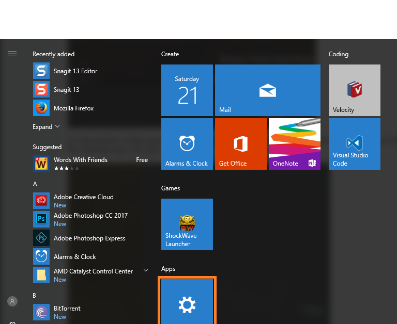Screen dimensions: 397x324
Task: Click the Suggested heading
Action: [x=47, y=147]
